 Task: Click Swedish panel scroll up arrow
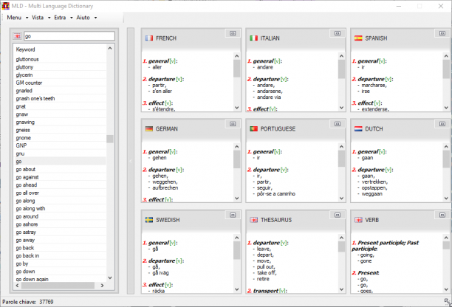236,238
